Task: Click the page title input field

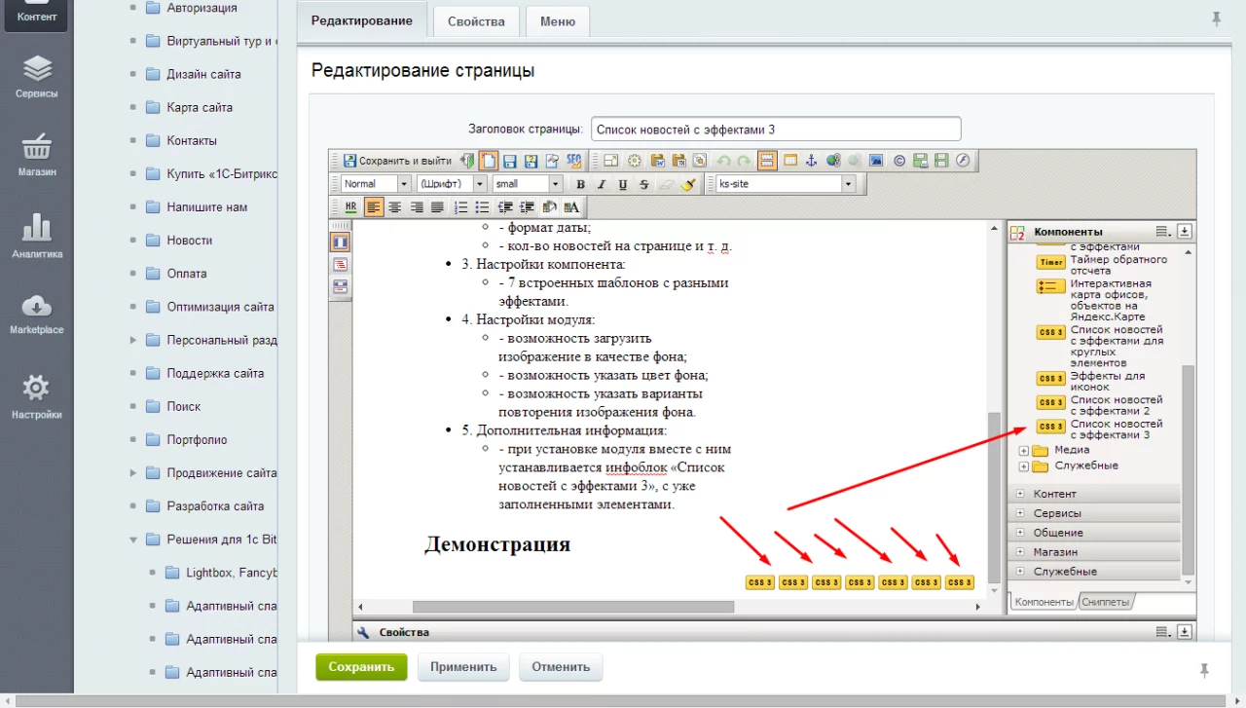Action: 775,129
